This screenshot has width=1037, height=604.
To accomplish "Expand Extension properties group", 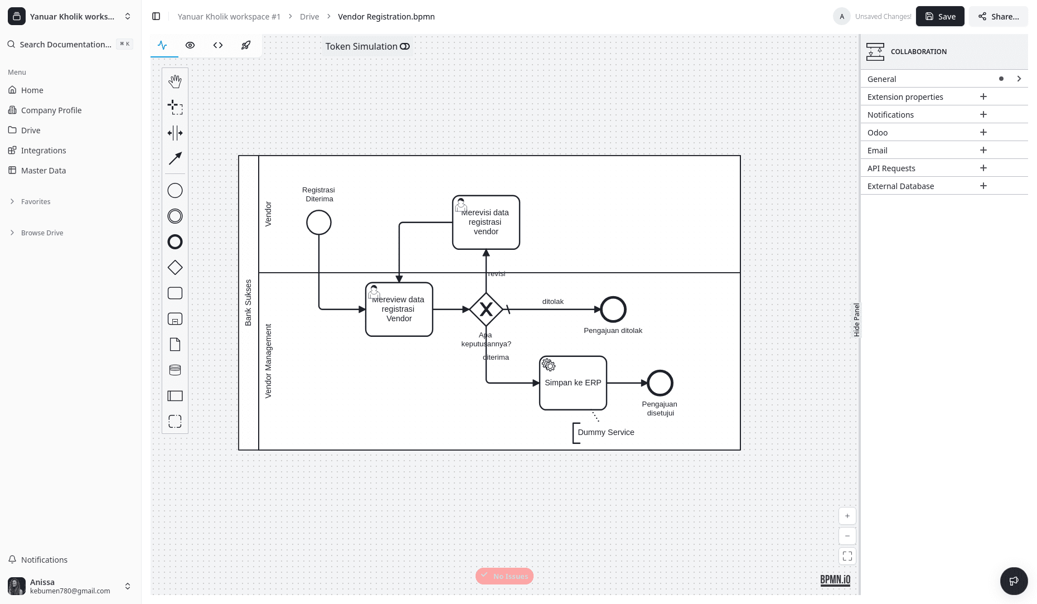I will 983,97.
